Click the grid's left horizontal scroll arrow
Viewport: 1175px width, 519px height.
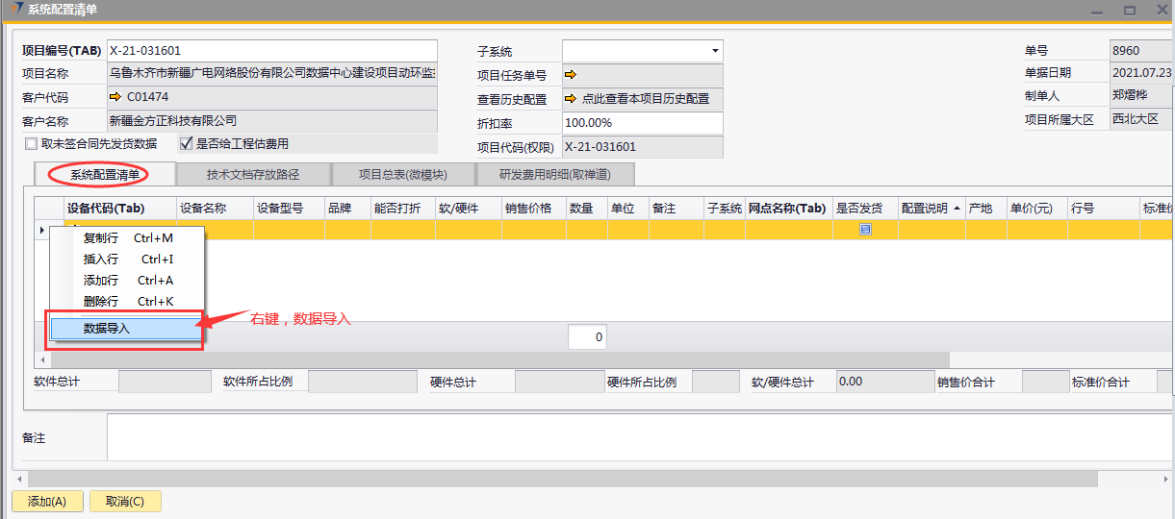click(41, 359)
